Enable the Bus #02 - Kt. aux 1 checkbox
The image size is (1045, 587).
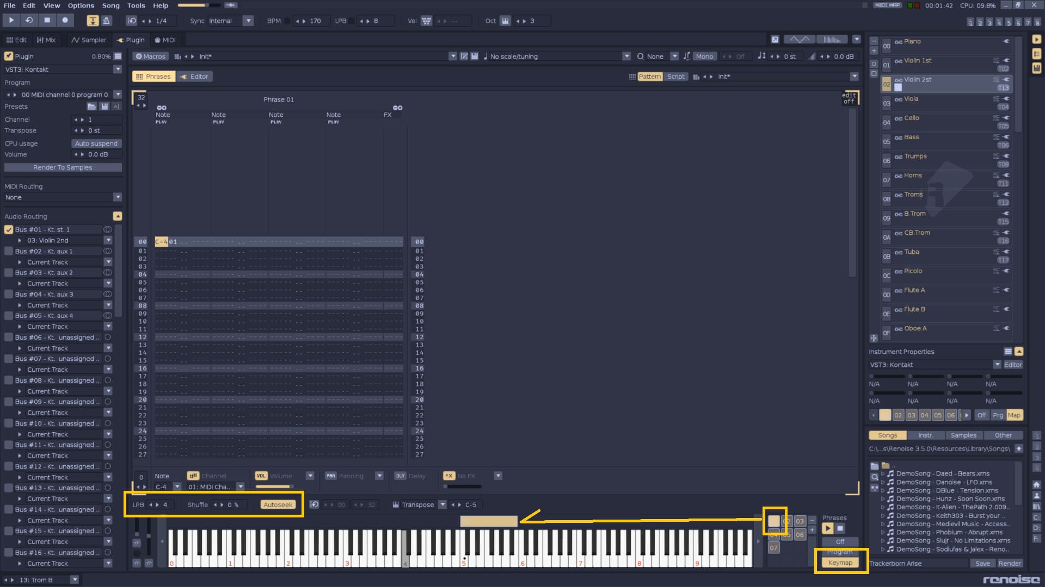[9, 251]
